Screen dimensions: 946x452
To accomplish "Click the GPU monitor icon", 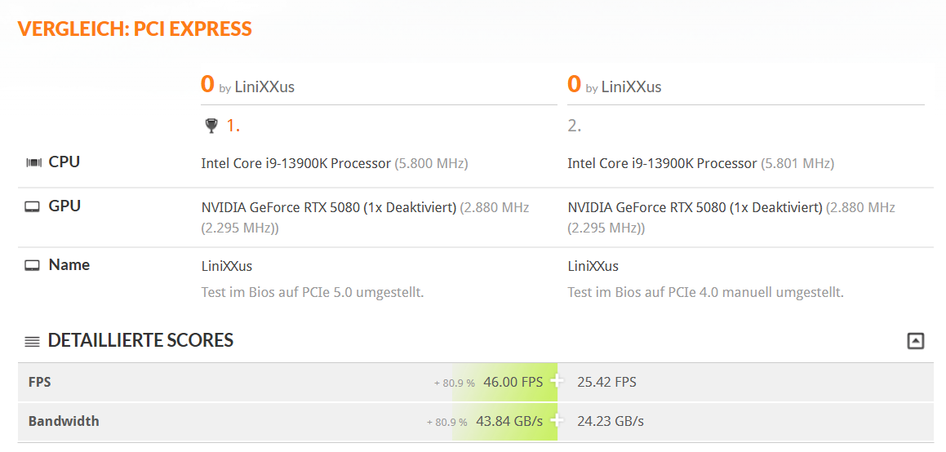I will (32, 206).
